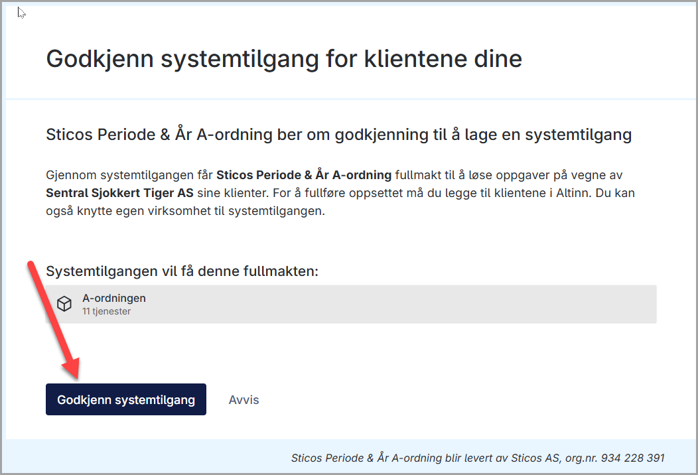Click the 'Godkjenn systemtilgang for klientene dine' title

coord(284,59)
